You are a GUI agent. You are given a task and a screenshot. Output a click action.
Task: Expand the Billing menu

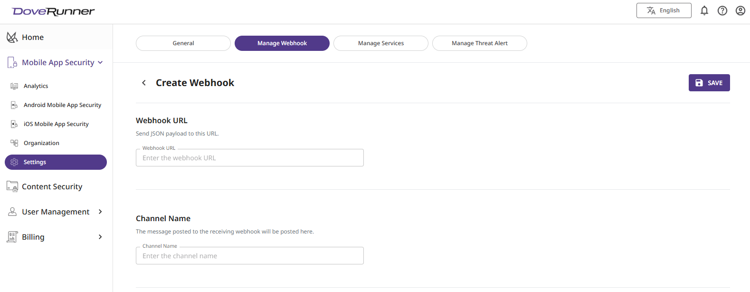coord(100,236)
